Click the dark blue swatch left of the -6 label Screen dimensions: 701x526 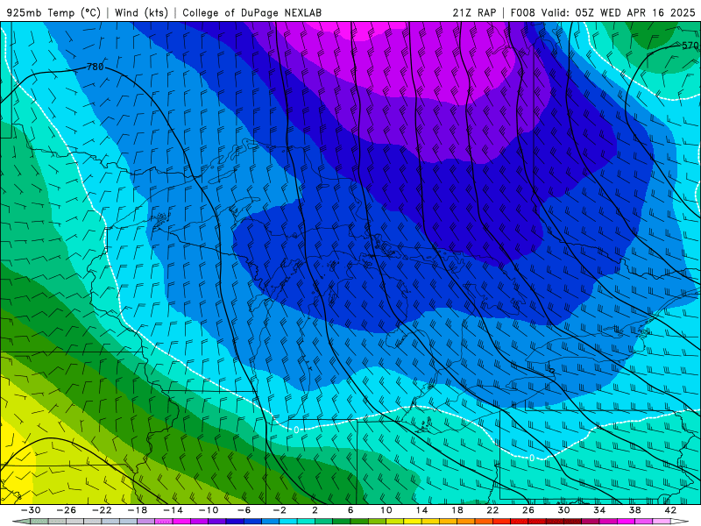(x=235, y=522)
